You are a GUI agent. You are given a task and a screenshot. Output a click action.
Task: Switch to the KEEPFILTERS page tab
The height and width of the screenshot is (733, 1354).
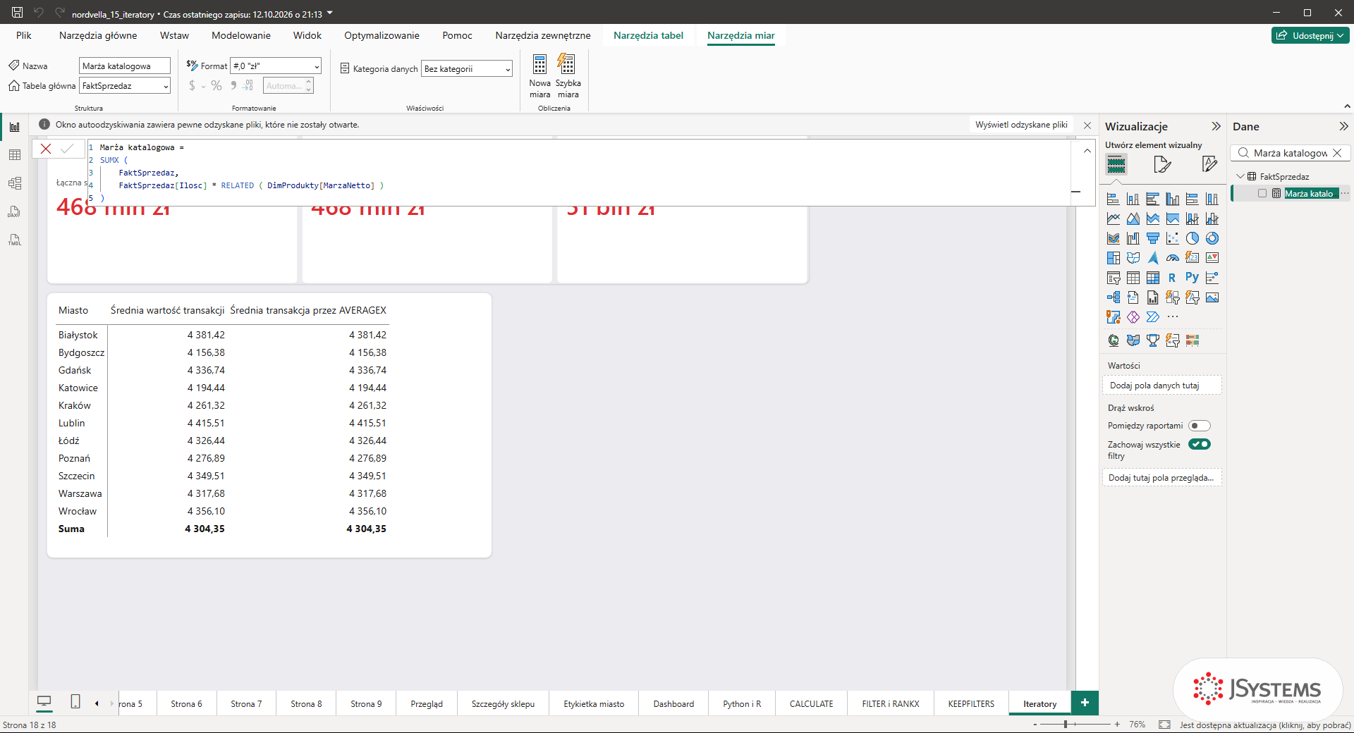[971, 703]
